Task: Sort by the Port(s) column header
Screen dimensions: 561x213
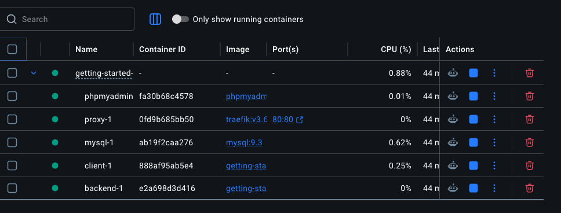Action: (x=286, y=49)
